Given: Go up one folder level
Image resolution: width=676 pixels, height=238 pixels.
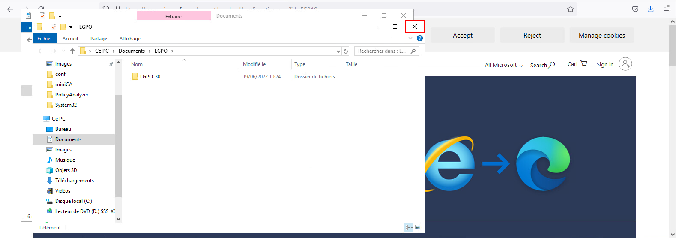Looking at the screenshot, I should (72, 51).
